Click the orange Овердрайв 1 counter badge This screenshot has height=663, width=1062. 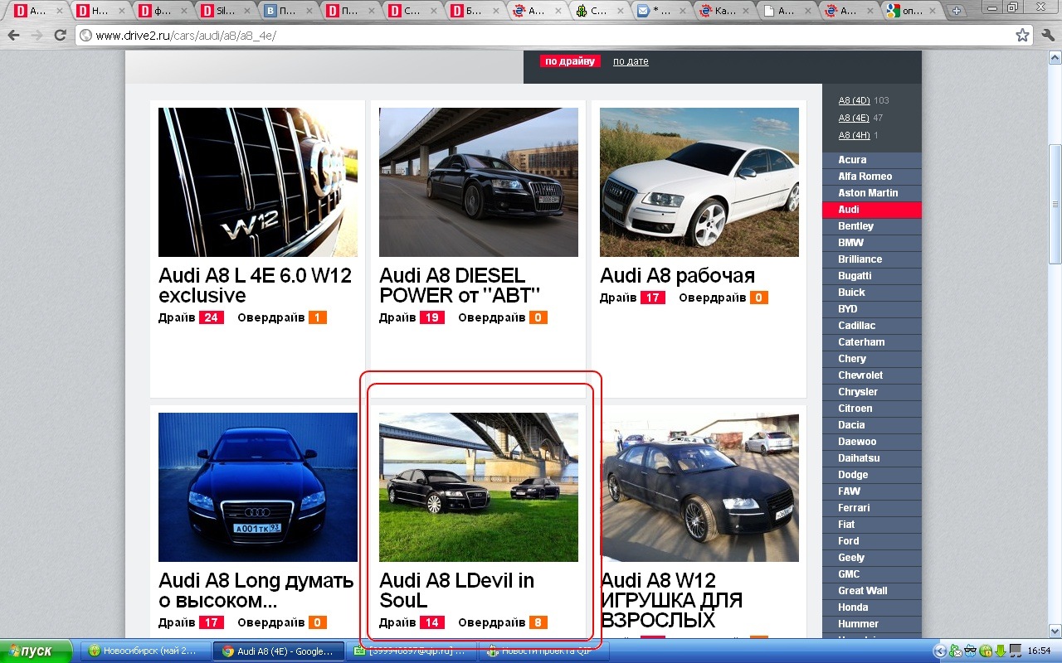(x=318, y=317)
